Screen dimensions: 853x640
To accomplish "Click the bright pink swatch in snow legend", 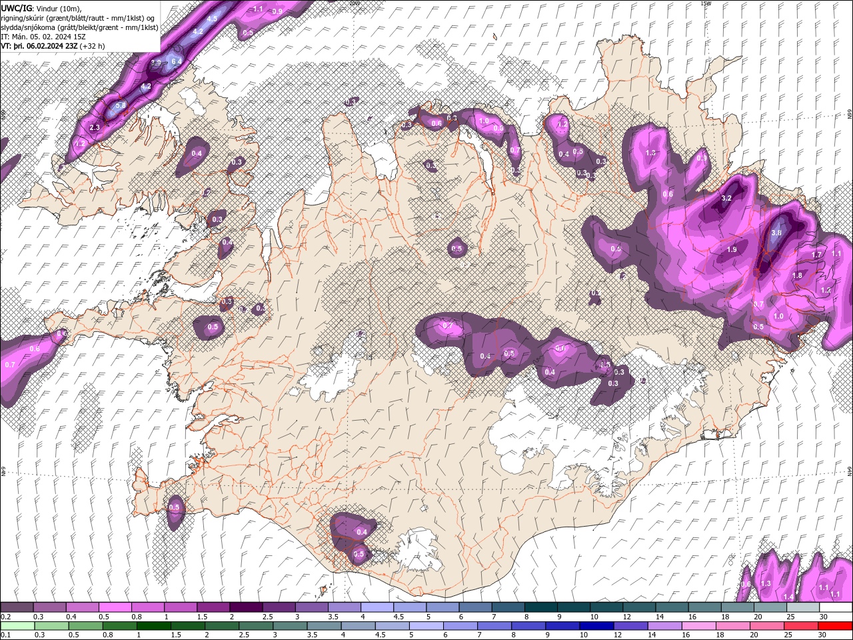I will 115,607.
